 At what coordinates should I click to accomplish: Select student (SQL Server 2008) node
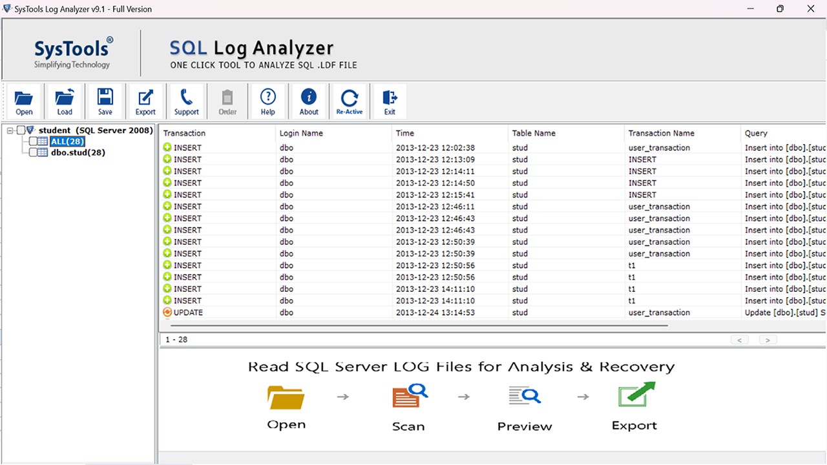(x=96, y=130)
